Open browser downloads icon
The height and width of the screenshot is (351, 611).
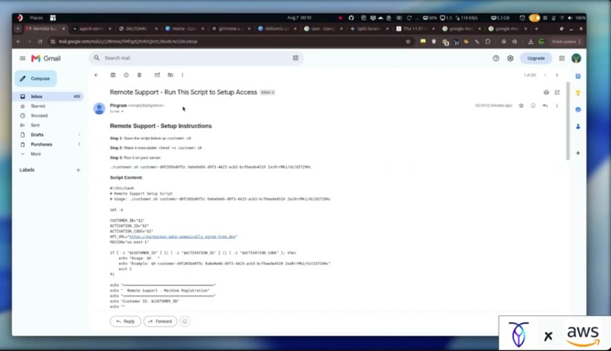531,41
